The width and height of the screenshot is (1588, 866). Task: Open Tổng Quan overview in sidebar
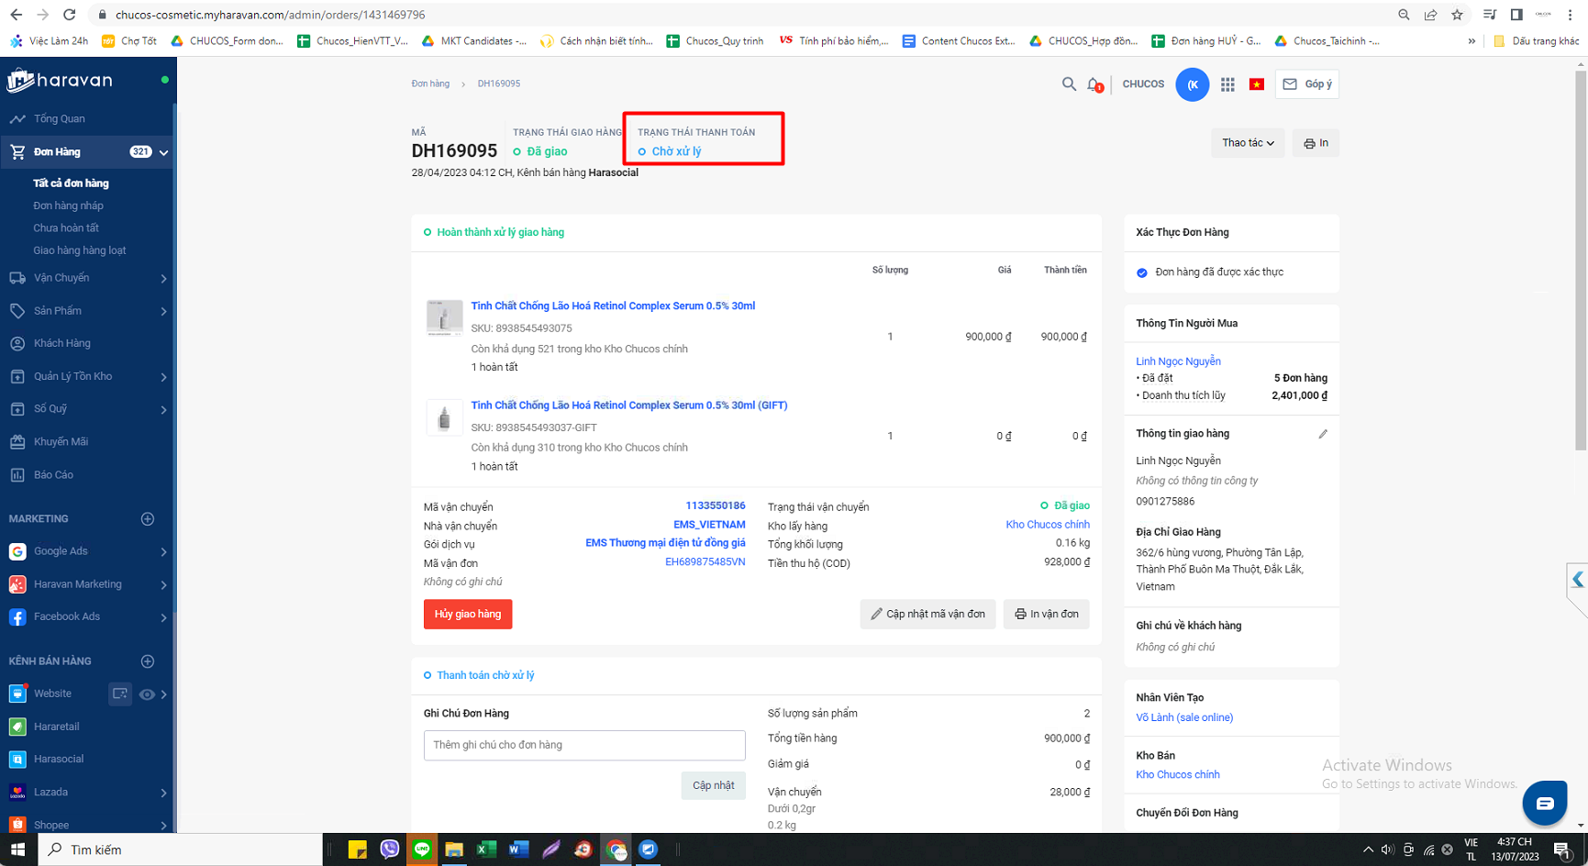[59, 118]
